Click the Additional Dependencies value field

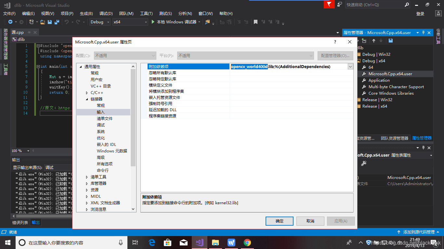tap(289, 66)
